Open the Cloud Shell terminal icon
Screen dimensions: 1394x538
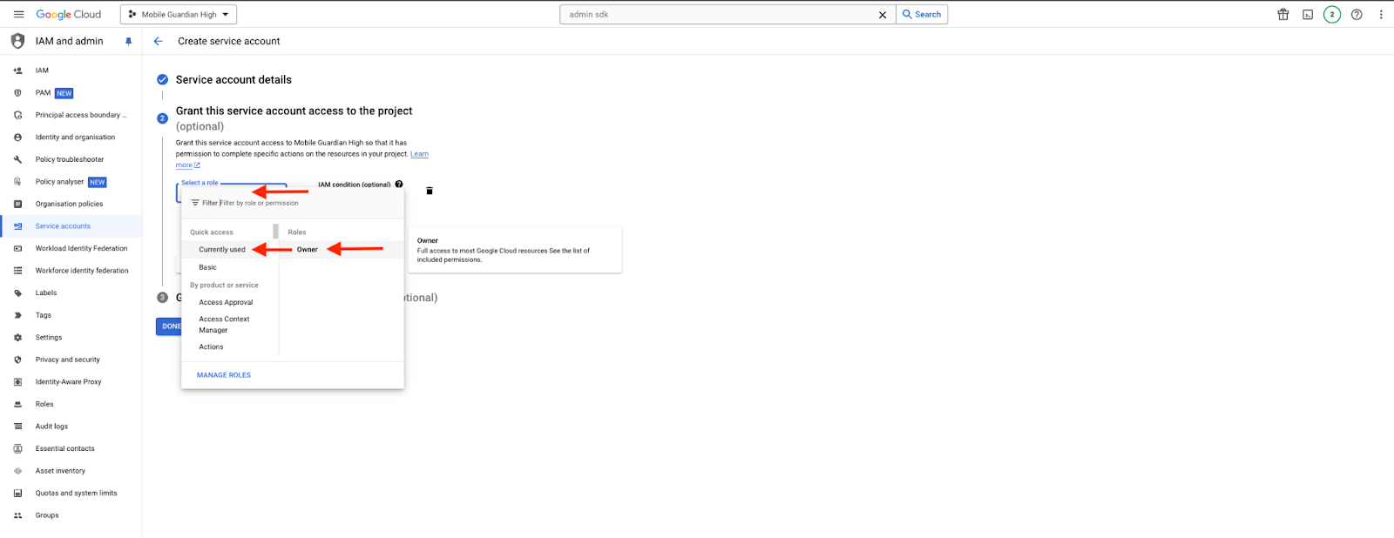(1308, 15)
